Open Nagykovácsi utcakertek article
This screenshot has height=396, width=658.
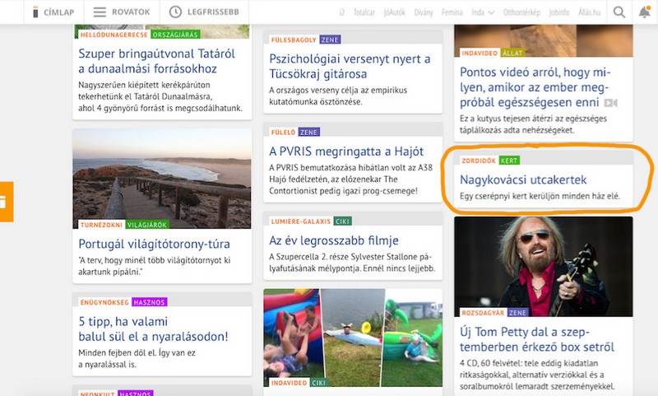pyautogui.click(x=523, y=179)
